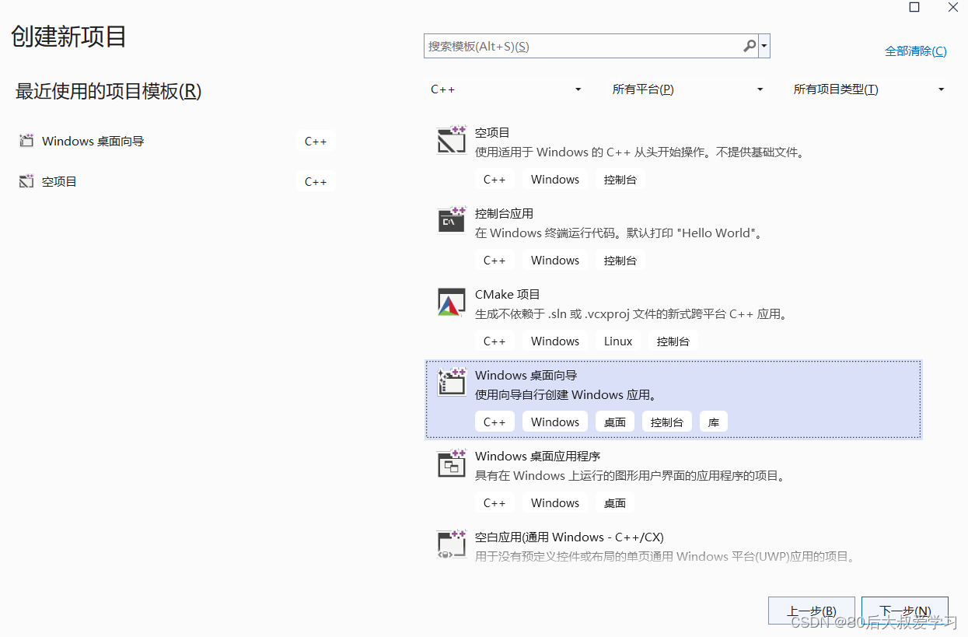Viewport: 968px width, 637px height.
Task: Click the search magnifier icon
Action: coord(748,46)
